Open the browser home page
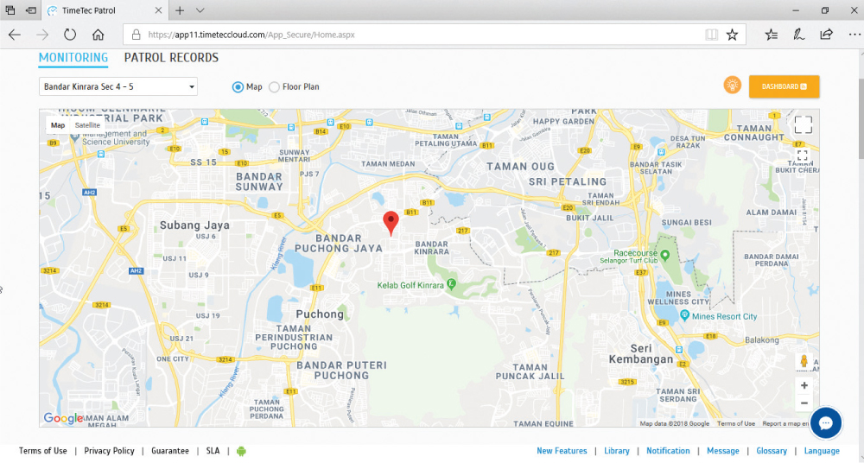This screenshot has height=463, width=864. tap(98, 35)
